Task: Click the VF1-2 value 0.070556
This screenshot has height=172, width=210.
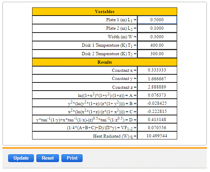Action: [157, 127]
